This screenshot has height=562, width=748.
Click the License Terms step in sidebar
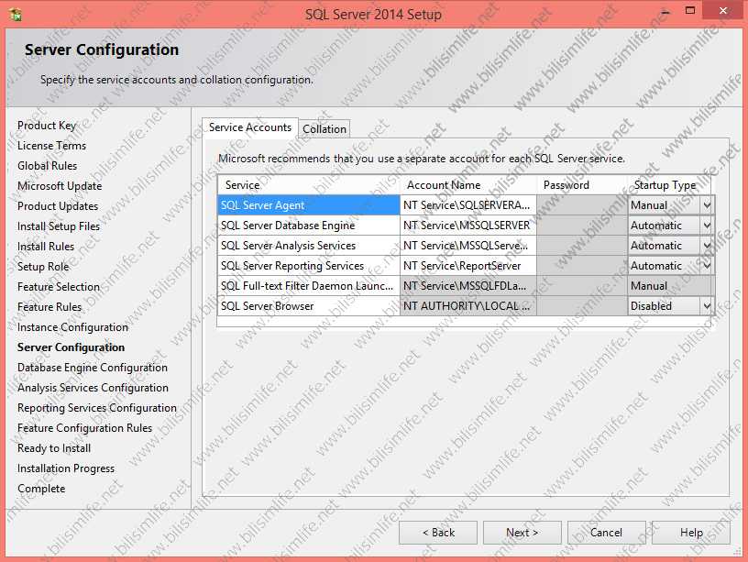tap(51, 146)
